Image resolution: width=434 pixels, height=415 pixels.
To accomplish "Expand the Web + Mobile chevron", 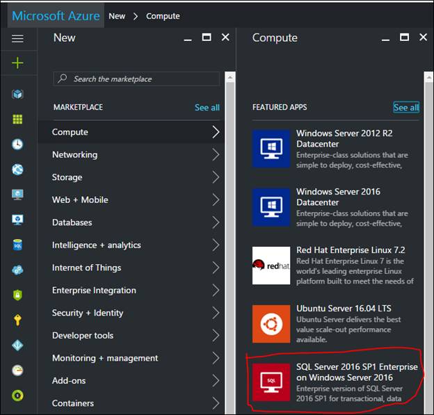I will pyautogui.click(x=216, y=200).
